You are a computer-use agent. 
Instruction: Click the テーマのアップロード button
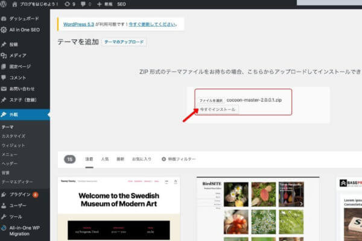tap(124, 42)
